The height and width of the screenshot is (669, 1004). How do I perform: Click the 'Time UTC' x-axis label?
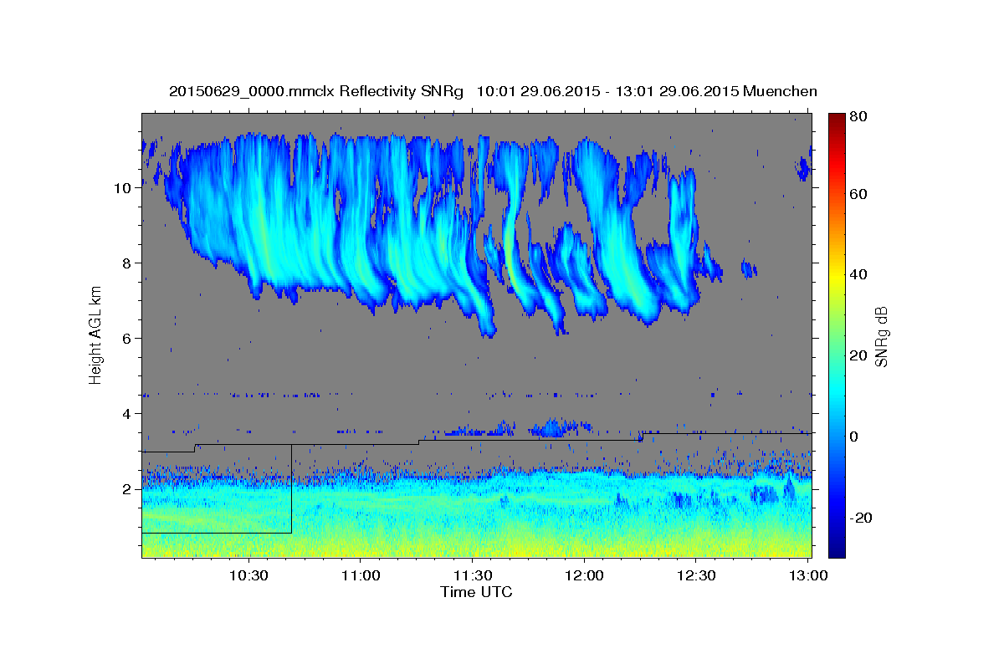pos(476,593)
